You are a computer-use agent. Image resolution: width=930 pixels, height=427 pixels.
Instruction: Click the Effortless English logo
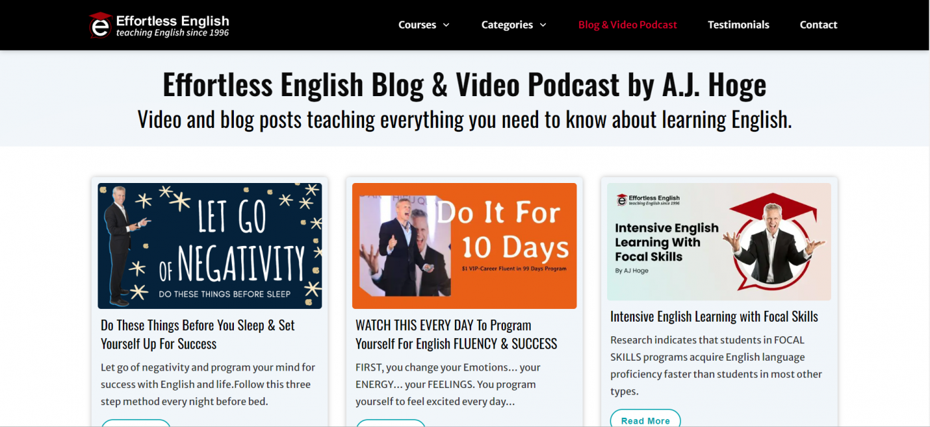(158, 25)
